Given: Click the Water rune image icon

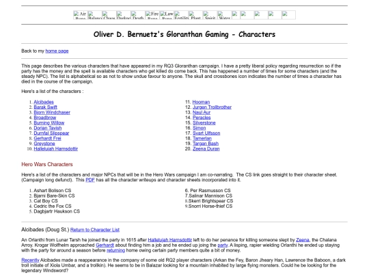Looking at the screenshot, I should point(224,15).
